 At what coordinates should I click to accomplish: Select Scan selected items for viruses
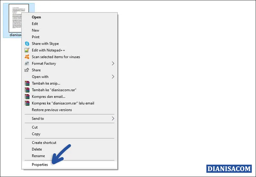[69, 57]
